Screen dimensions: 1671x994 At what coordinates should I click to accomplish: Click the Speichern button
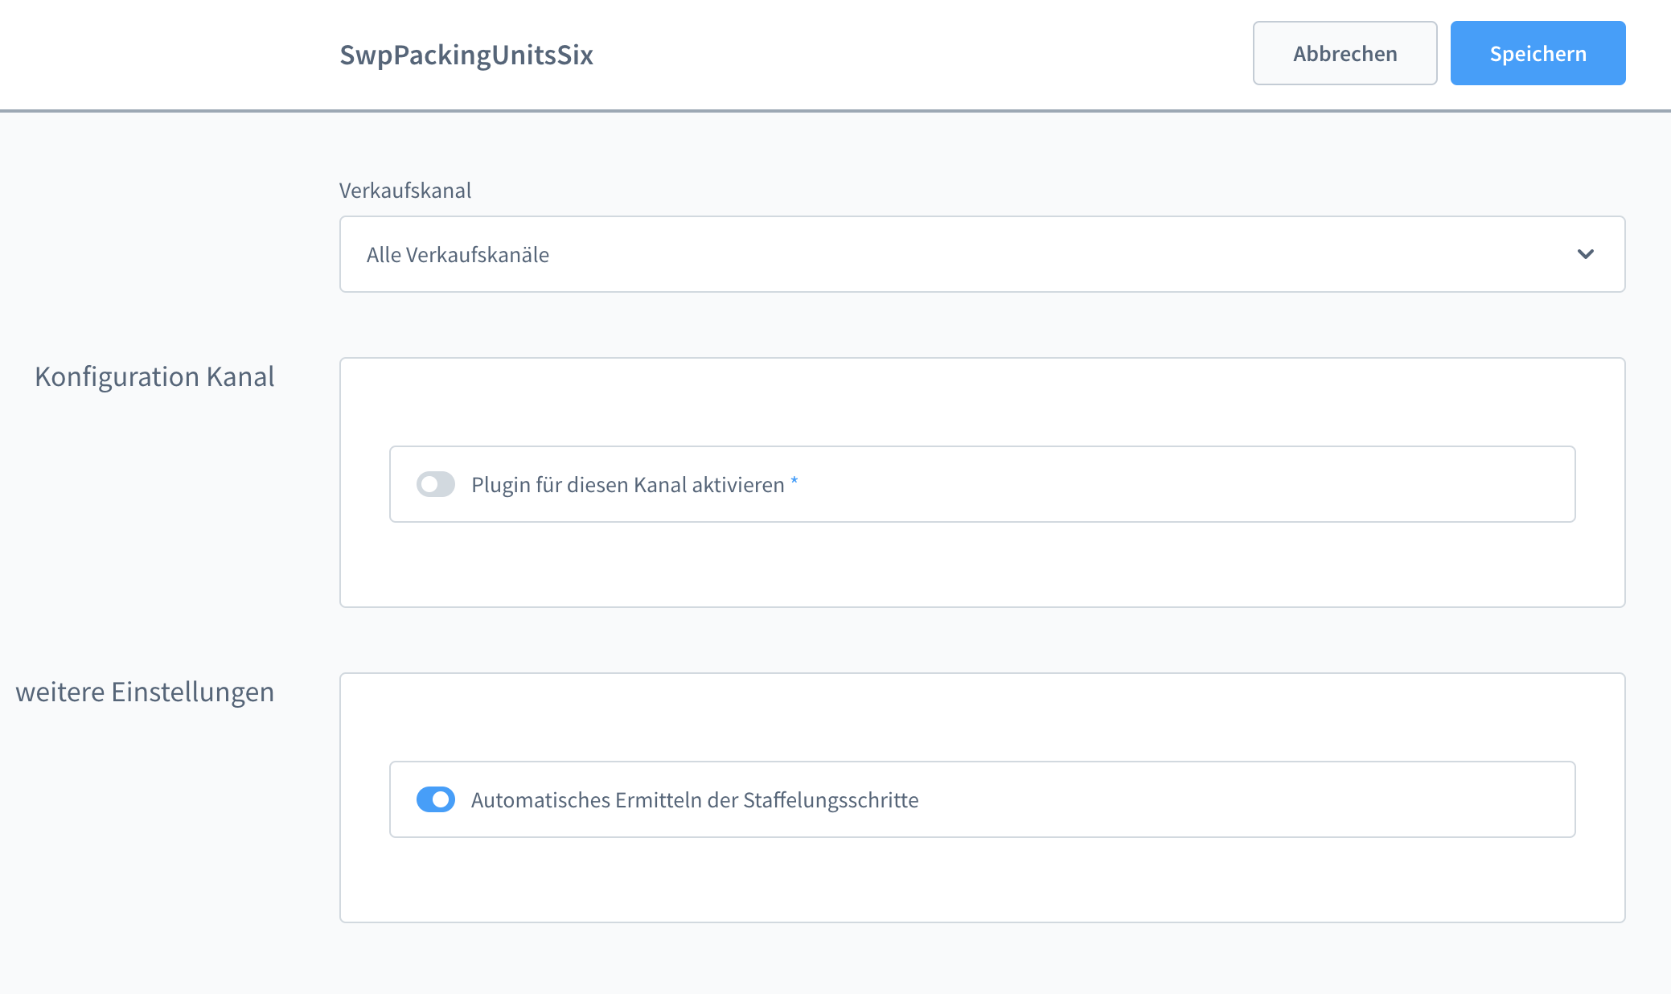click(x=1538, y=53)
